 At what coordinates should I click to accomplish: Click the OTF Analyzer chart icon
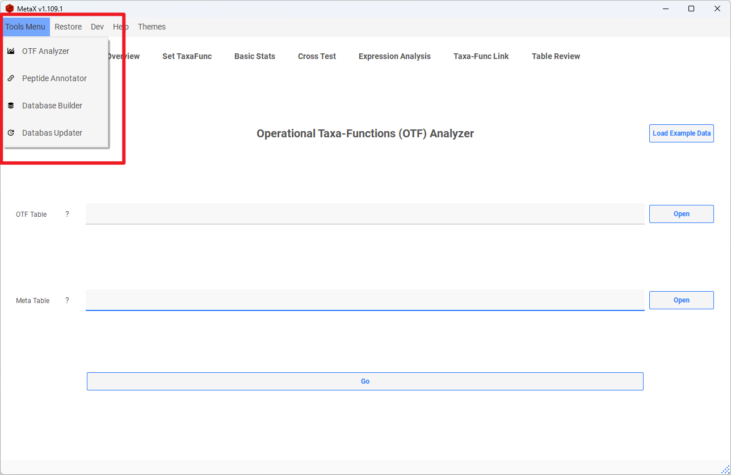point(11,51)
